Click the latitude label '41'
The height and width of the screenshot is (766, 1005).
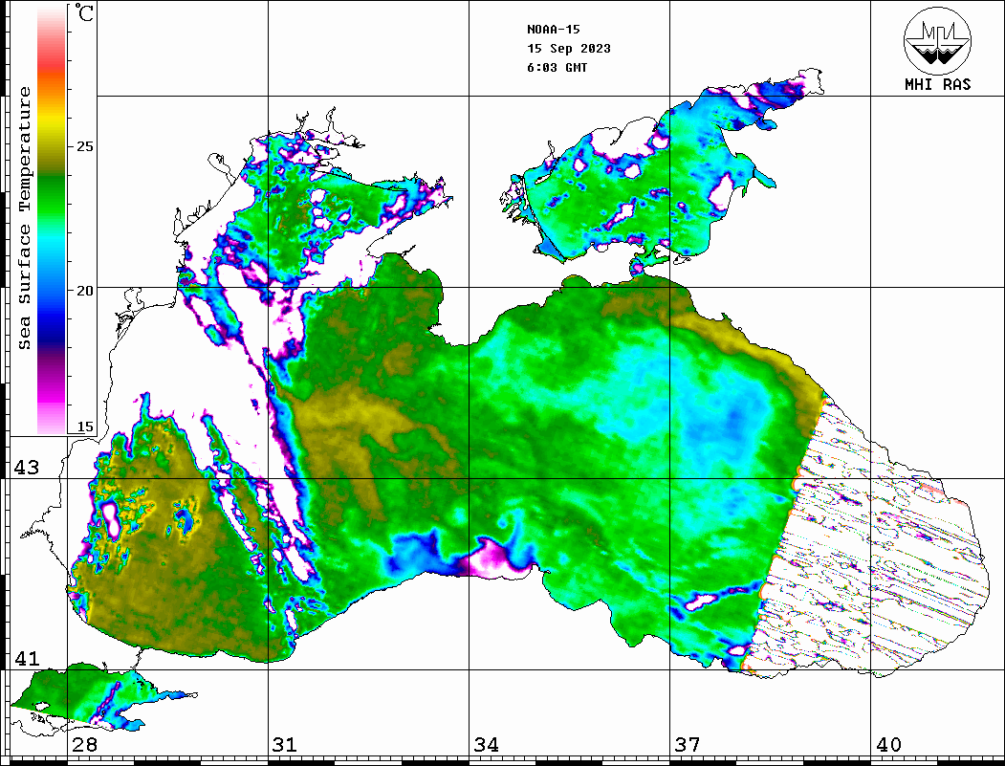tap(26, 658)
